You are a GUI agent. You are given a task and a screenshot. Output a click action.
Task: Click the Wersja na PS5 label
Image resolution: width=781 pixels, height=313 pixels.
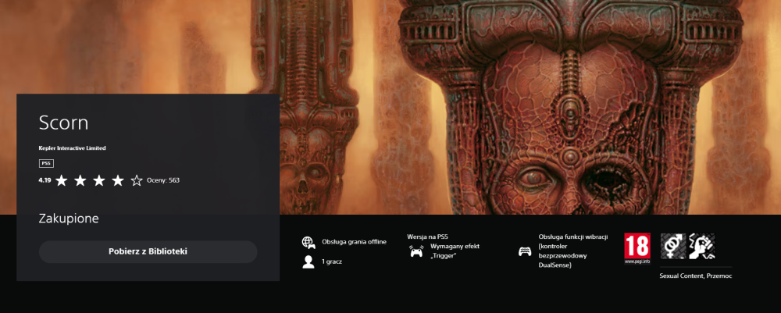427,237
